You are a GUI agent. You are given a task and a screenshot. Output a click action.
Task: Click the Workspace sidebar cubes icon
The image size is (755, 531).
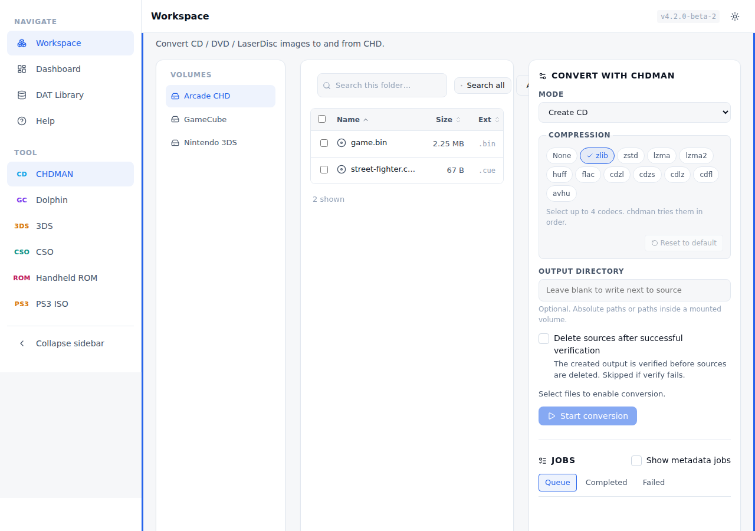point(22,43)
